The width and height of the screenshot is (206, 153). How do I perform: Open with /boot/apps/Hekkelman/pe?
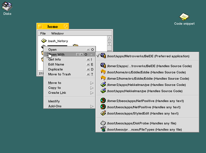[147, 91]
